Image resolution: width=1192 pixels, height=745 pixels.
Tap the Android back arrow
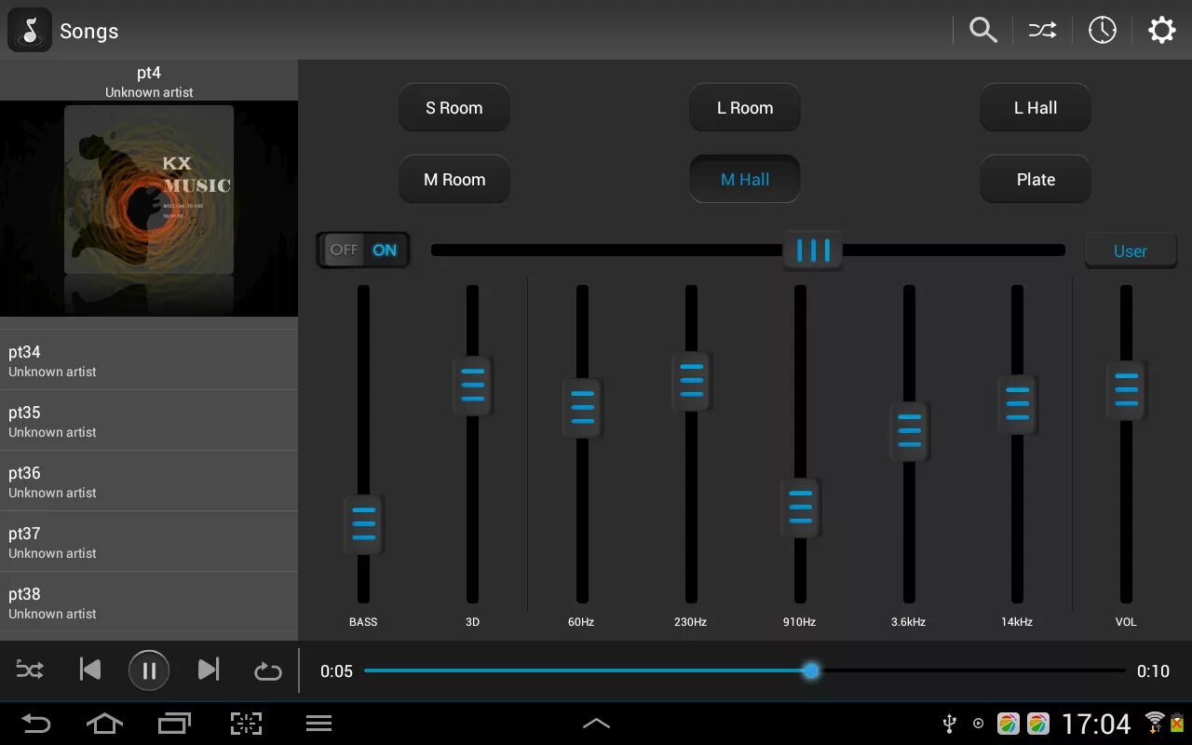point(36,724)
